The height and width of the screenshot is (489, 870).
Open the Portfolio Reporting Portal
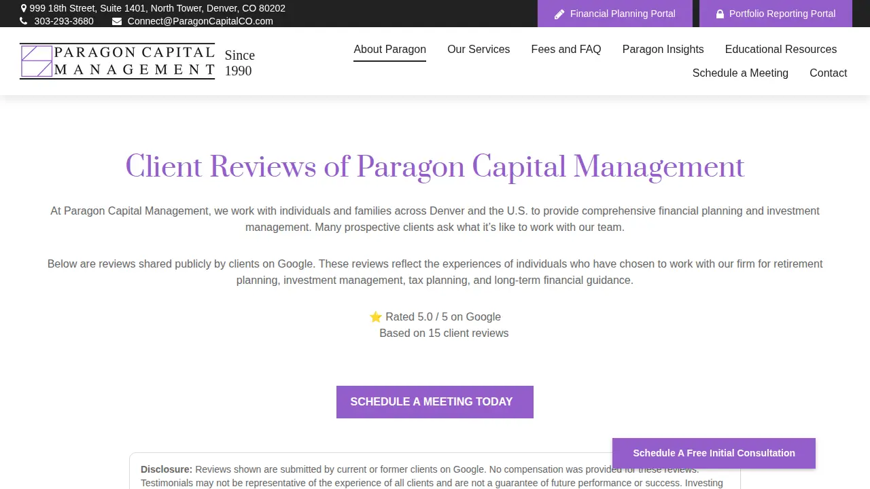click(776, 14)
